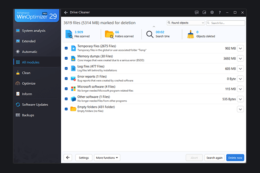Click the greyed-out Abort button

coord(194,158)
